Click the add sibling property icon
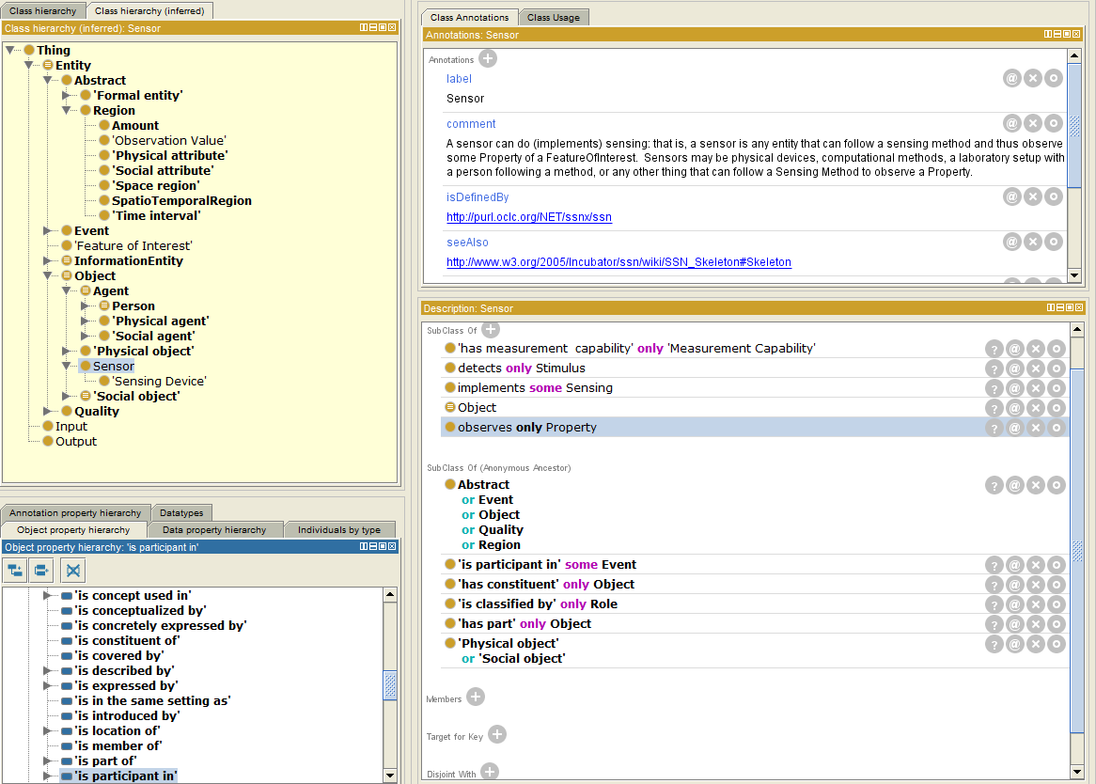Viewport: 1096px width, 784px height. click(42, 570)
